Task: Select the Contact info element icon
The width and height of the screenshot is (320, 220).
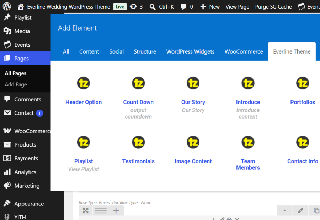Action: click(303, 142)
